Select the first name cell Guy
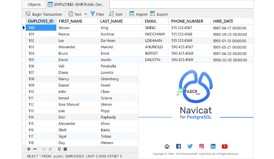 point(77,143)
